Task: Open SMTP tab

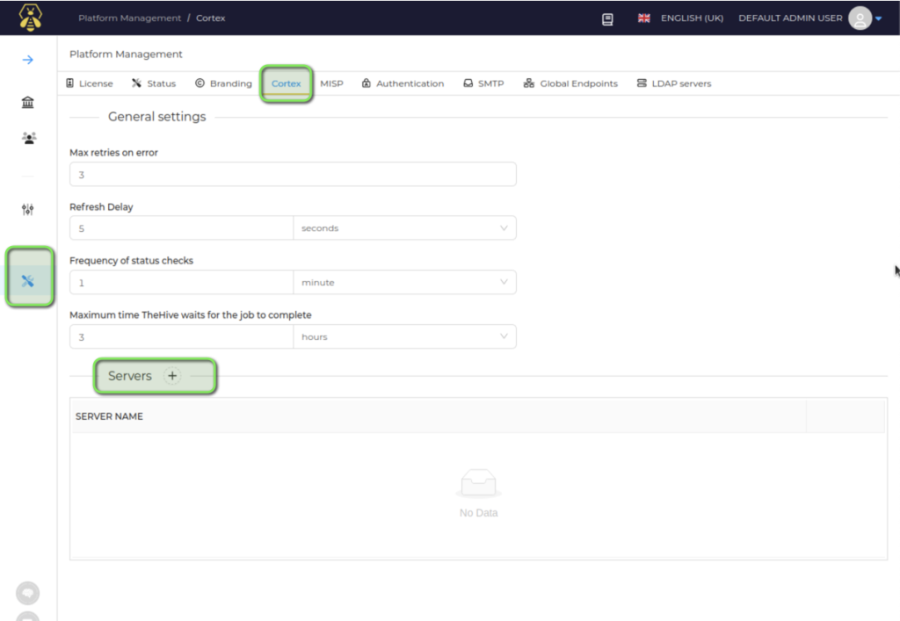Action: 483,83
